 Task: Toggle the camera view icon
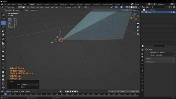pyautogui.click(x=138, y=31)
